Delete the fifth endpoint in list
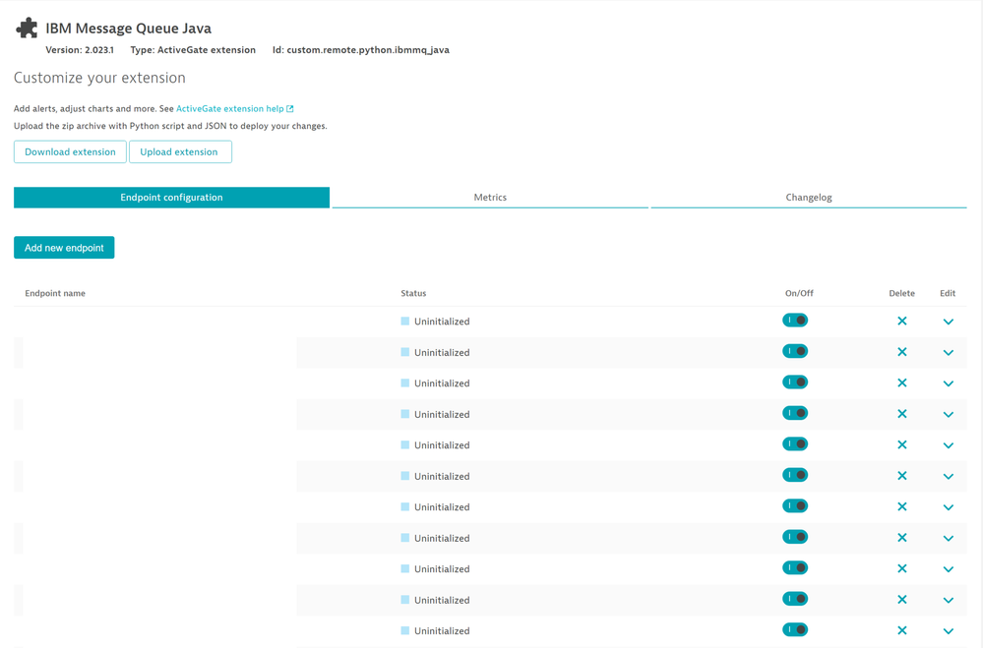983x648 pixels. [901, 445]
